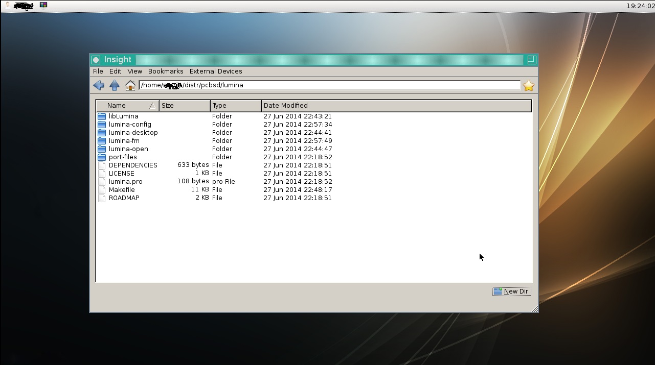The image size is (655, 365).
Task: Open the View menu
Action: point(135,71)
